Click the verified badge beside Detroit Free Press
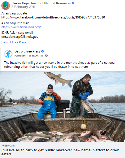125x158 pixels. (x=43, y=51)
